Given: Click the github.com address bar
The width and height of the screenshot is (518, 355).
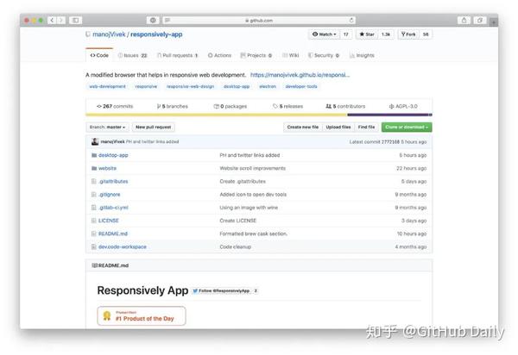Looking at the screenshot, I should tap(259, 21).
